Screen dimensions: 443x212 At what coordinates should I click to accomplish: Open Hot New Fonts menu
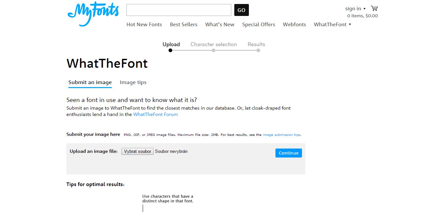click(144, 25)
